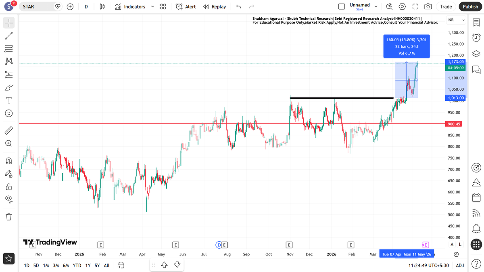Viewport: 484px width, 272px height.
Task: Open quick search tool
Action: pyautogui.click(x=389, y=6)
